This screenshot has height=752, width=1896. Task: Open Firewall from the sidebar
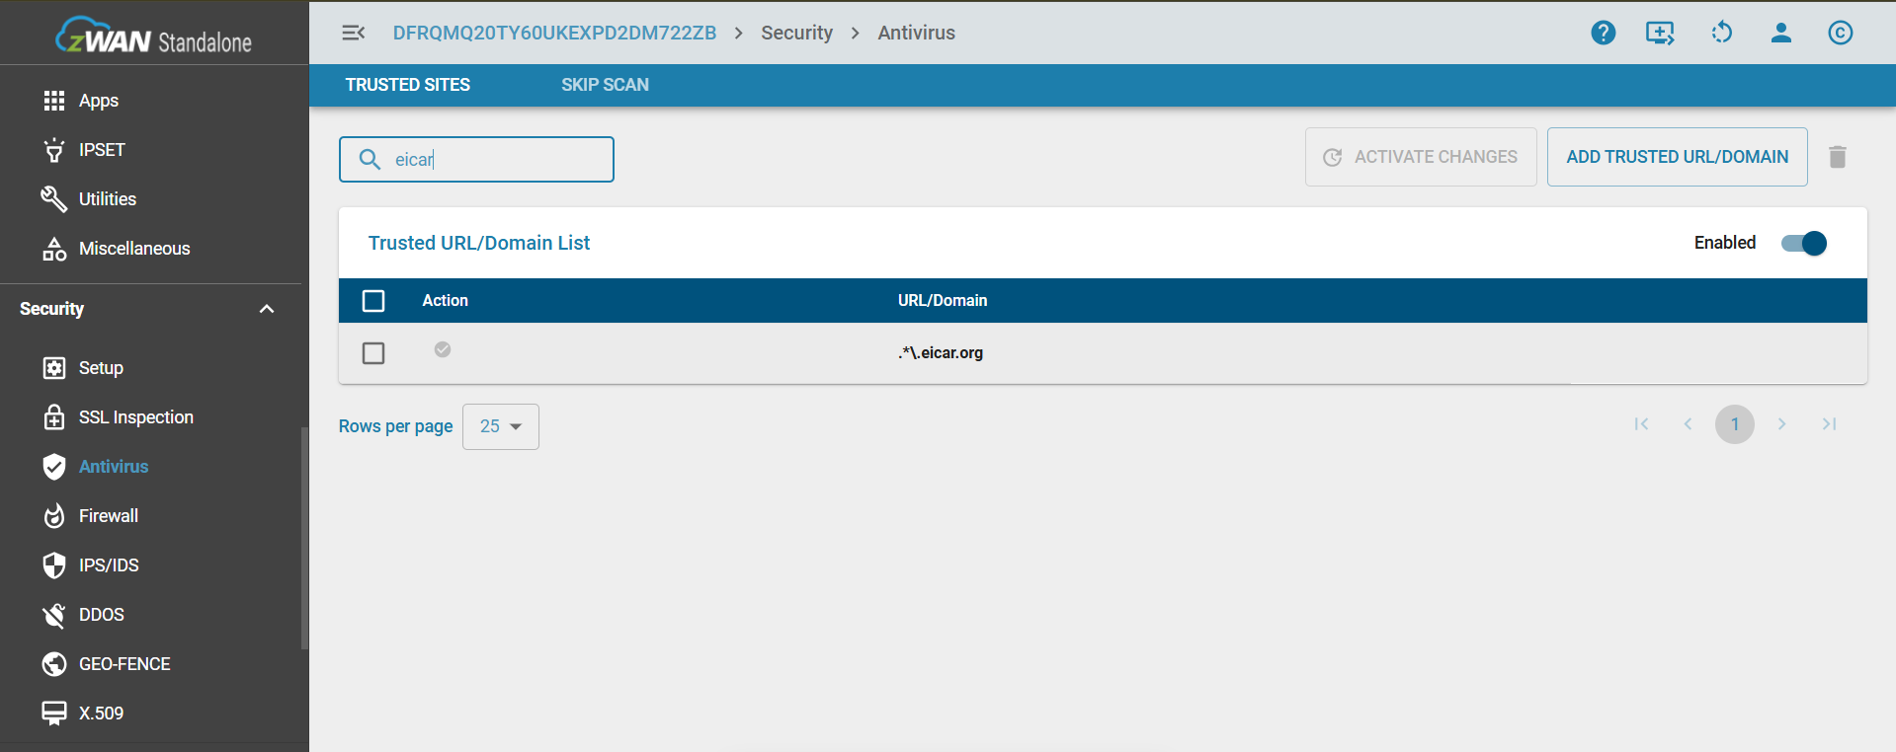point(108,516)
